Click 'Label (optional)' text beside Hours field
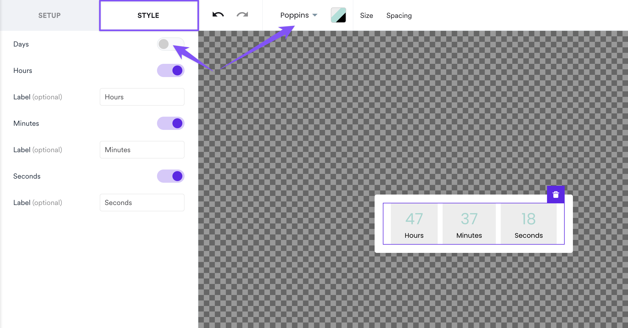 click(38, 97)
